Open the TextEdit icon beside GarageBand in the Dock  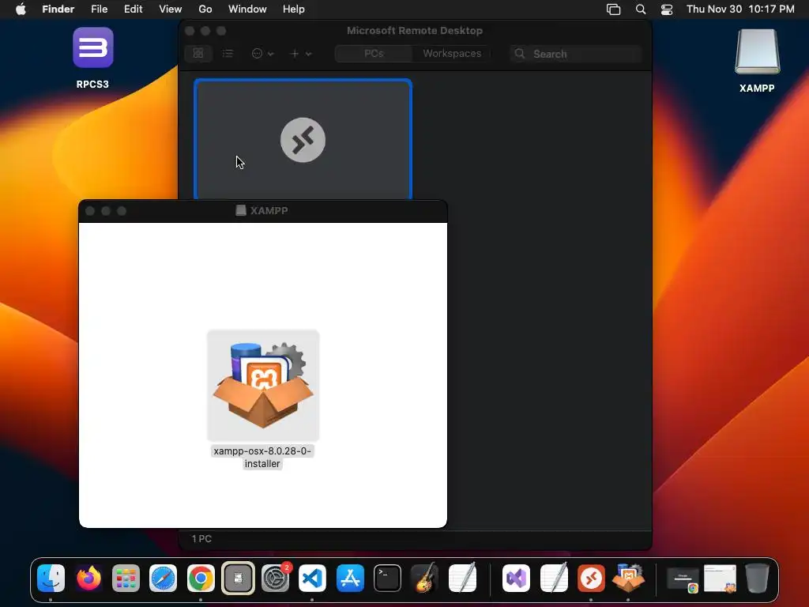462,578
